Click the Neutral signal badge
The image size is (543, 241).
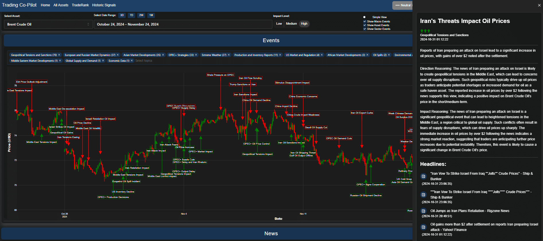pyautogui.click(x=403, y=5)
